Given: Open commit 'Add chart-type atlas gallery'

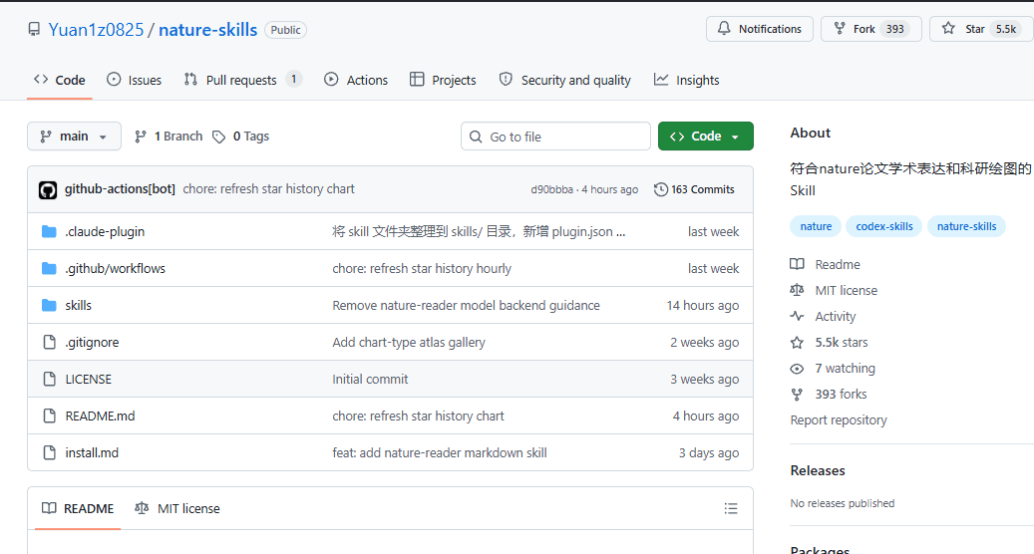Looking at the screenshot, I should (x=409, y=343).
